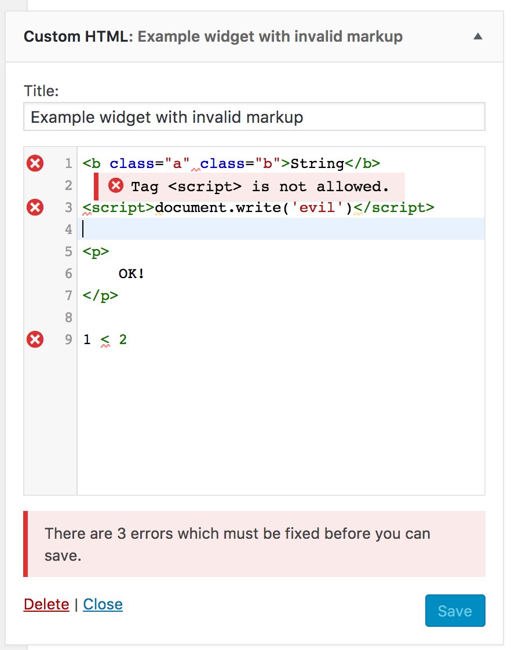Place cursor in the class="a" attribute
The width and height of the screenshot is (511, 650).
pyautogui.click(x=149, y=163)
